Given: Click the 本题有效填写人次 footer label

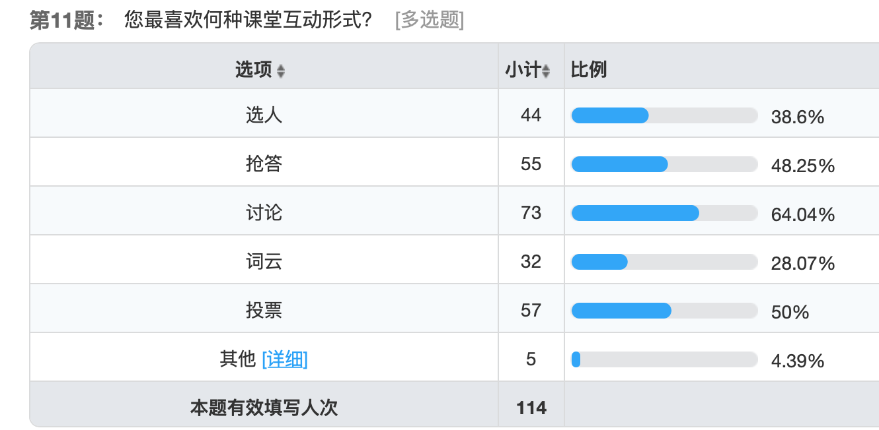Looking at the screenshot, I should pos(264,408).
